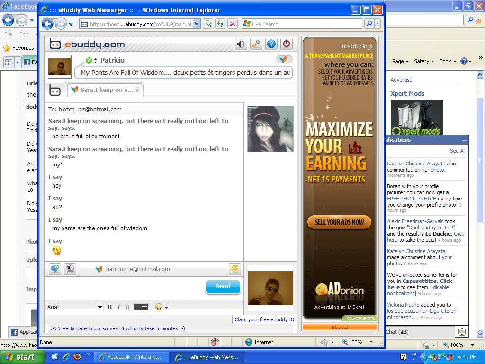Go back in eBuddy browser window
The height and width of the screenshot is (364, 485).
[x=48, y=24]
